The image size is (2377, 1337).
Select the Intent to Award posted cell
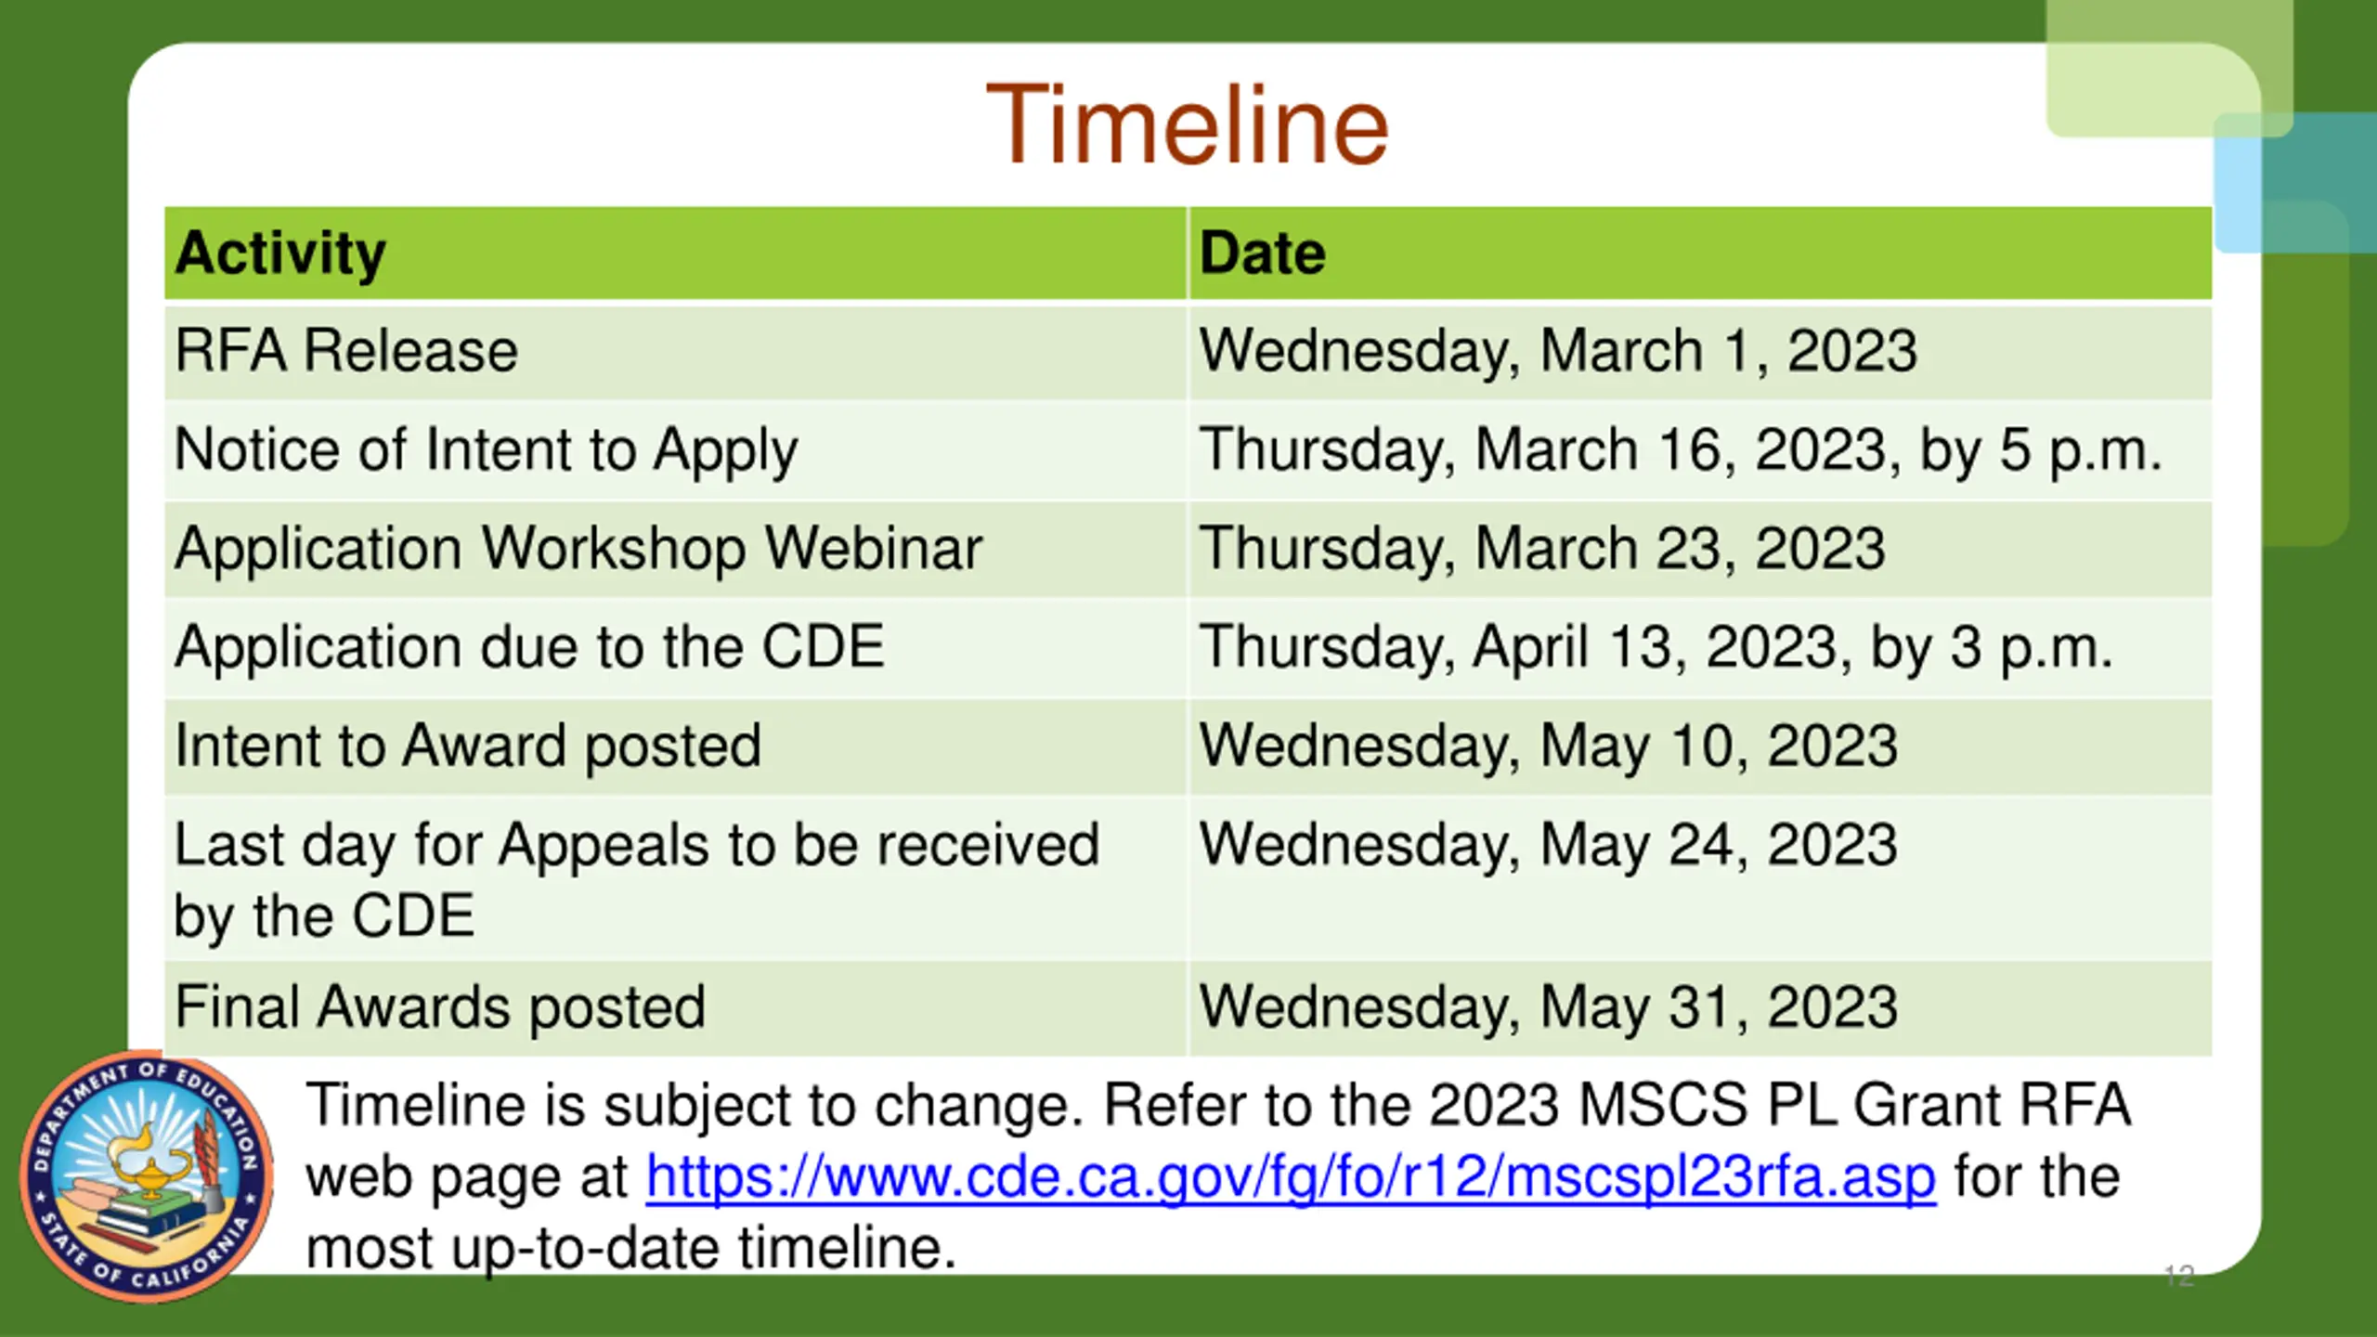(x=468, y=746)
